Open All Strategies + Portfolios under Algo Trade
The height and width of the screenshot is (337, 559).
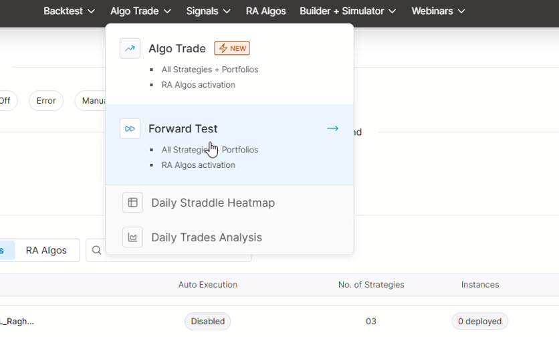[209, 70]
